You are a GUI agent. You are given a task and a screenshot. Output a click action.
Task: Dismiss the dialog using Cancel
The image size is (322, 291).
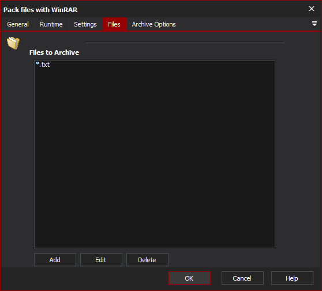click(242, 278)
